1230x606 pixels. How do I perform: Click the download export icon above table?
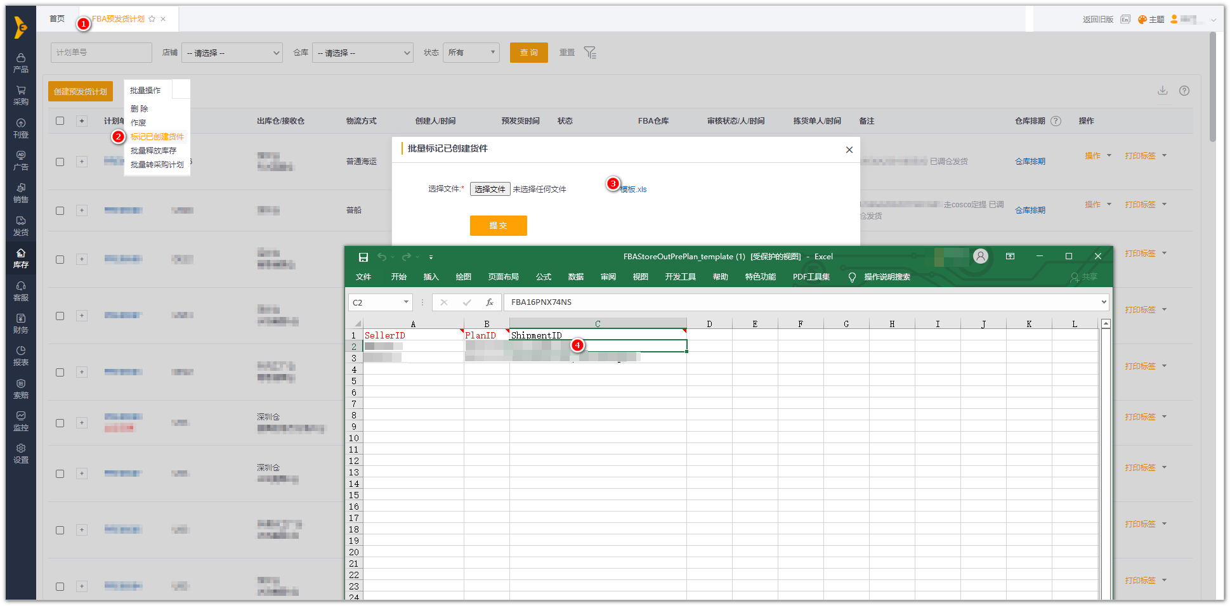coord(1162,91)
